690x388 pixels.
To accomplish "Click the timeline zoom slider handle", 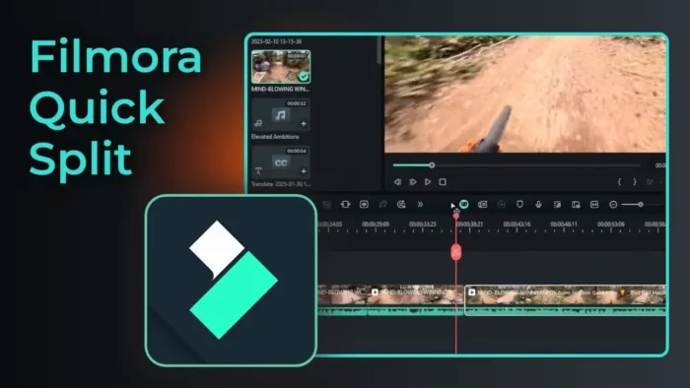I will [x=641, y=204].
